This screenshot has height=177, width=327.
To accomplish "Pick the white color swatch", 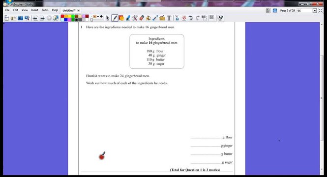I will 87,20.
